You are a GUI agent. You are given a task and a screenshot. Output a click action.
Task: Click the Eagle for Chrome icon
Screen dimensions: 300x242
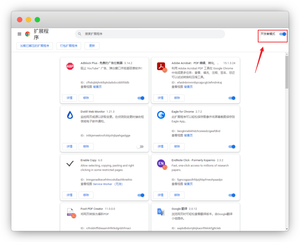click(x=161, y=115)
